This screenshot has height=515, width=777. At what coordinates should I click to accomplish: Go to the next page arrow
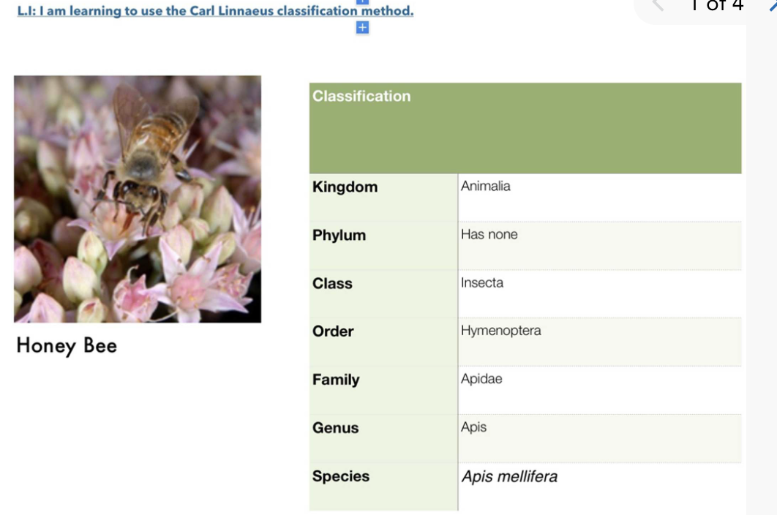[x=772, y=5]
